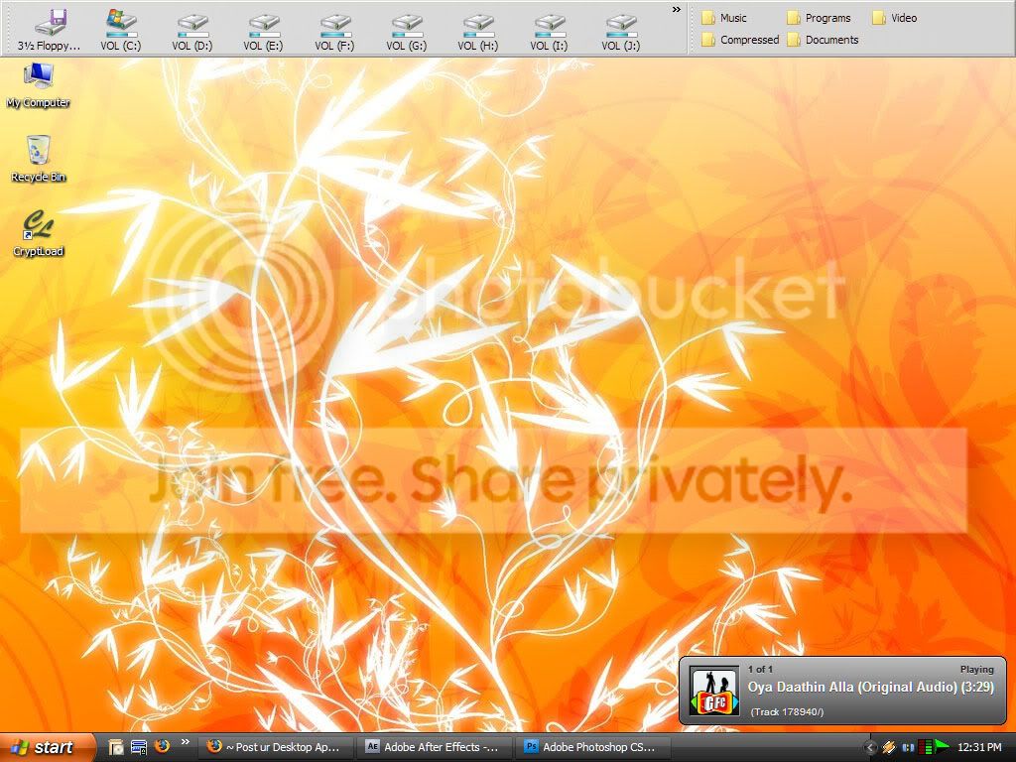1016x762 pixels.
Task: Select the Recycle Bin desktop icon
Action: click(x=39, y=160)
